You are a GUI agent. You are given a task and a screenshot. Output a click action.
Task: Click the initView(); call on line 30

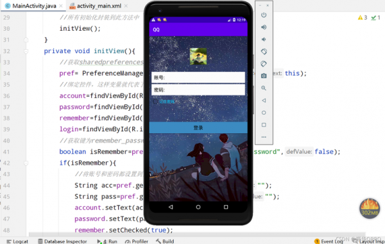click(x=80, y=28)
